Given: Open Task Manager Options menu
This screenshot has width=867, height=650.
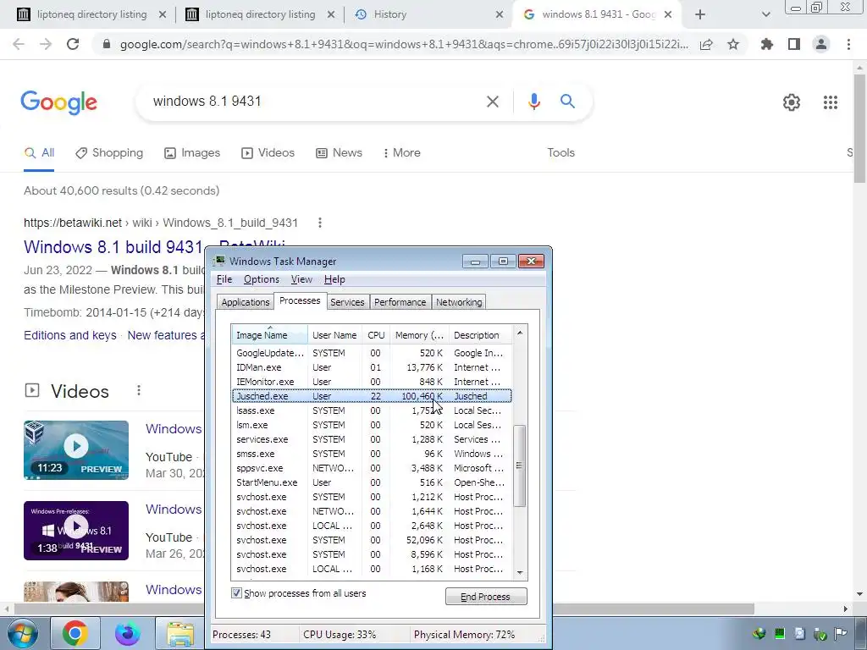Looking at the screenshot, I should 262,279.
